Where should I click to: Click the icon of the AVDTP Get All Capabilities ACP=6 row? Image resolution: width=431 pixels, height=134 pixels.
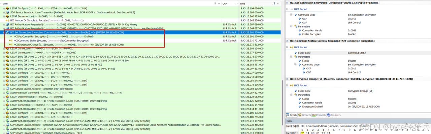click(x=8, y=129)
